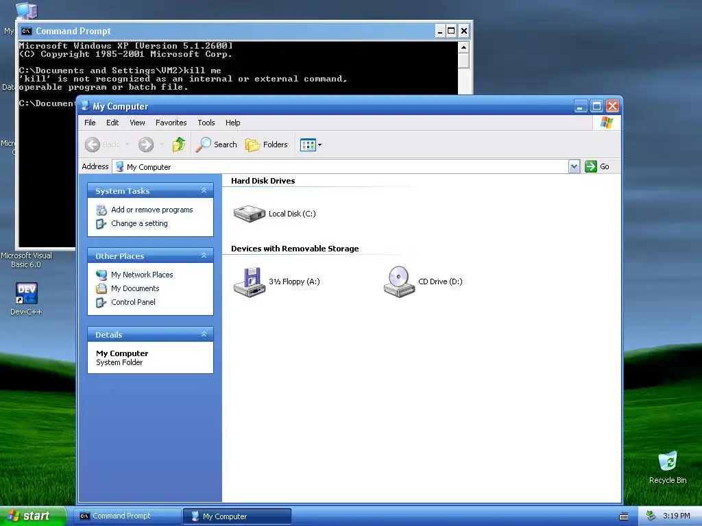Select the Local Disk (C:) drive icon

(x=250, y=214)
